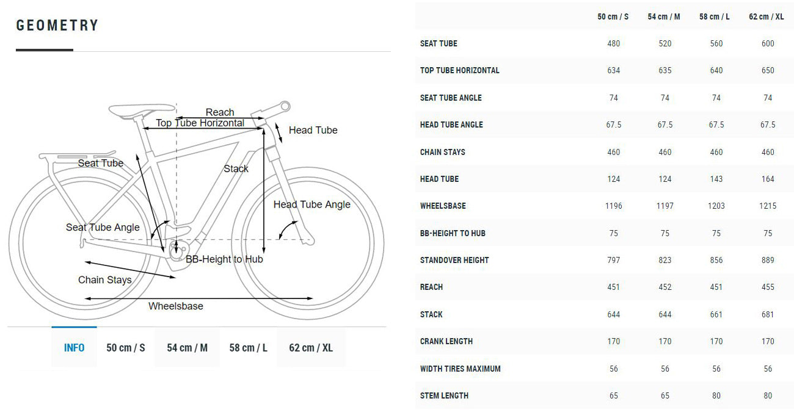The image size is (794, 415).
Task: Open the 54 cm / M tab
Action: click(187, 347)
